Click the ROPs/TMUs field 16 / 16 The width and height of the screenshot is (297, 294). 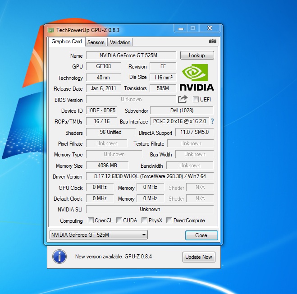(x=101, y=121)
